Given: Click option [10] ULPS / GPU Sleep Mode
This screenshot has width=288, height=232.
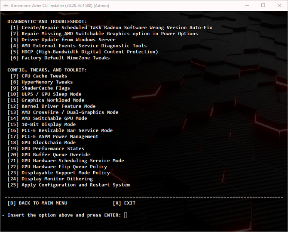Looking at the screenshot, I should (x=44, y=94).
